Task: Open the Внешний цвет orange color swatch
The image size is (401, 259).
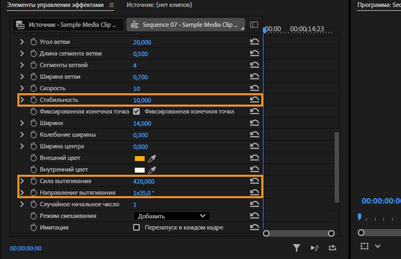Action: pyautogui.click(x=139, y=158)
